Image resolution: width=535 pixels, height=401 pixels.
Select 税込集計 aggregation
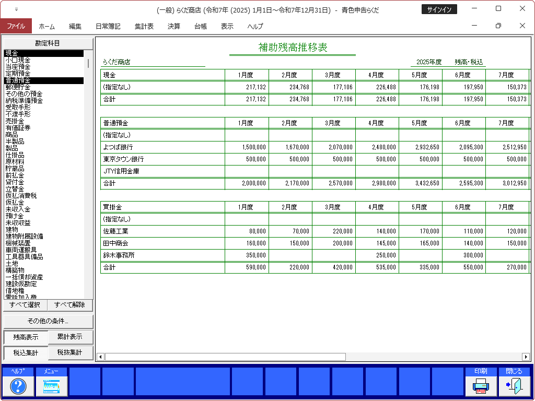pos(26,353)
